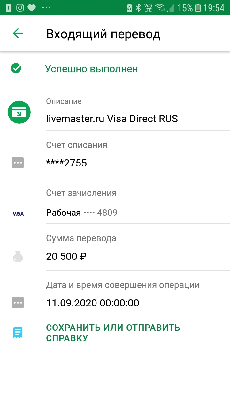Tap the Входящий перевод screen title
230x409 pixels.
(103, 34)
